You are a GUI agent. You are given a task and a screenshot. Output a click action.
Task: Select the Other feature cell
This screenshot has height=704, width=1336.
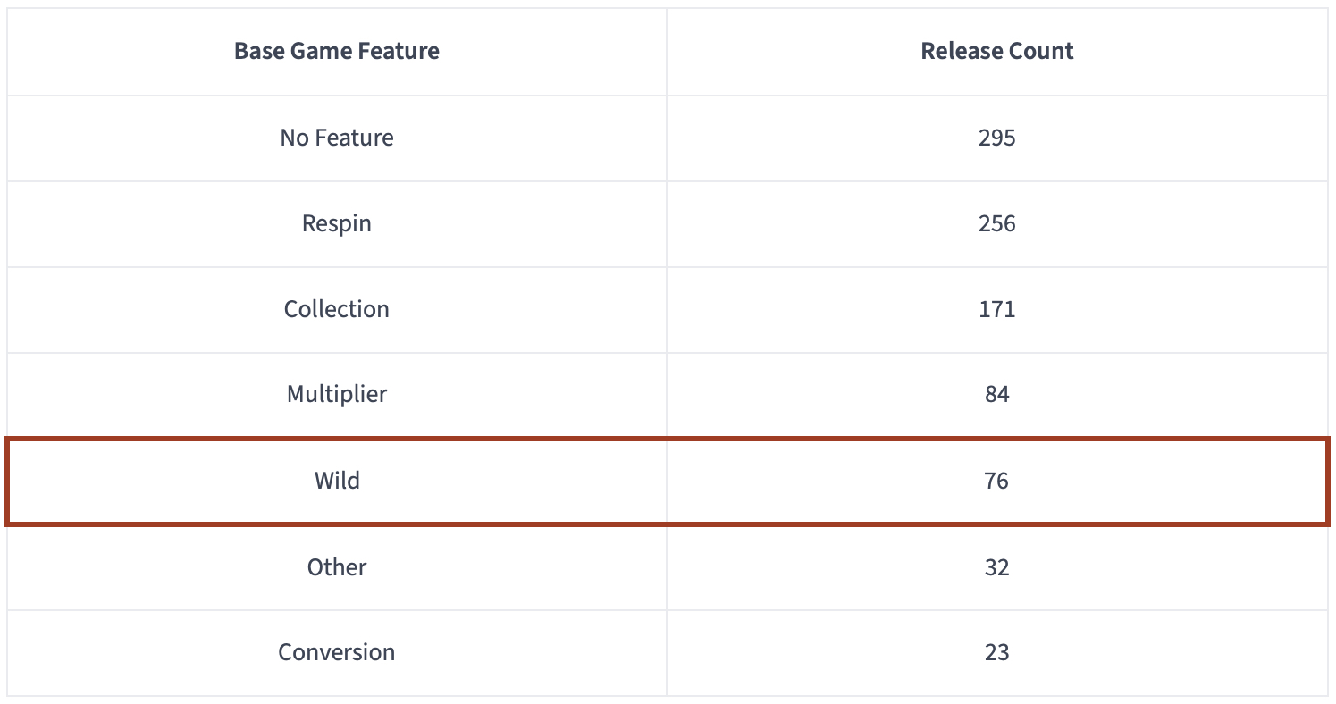point(337,567)
